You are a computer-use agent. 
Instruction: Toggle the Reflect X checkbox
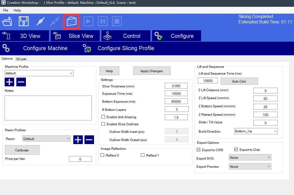pyautogui.click(x=102, y=155)
